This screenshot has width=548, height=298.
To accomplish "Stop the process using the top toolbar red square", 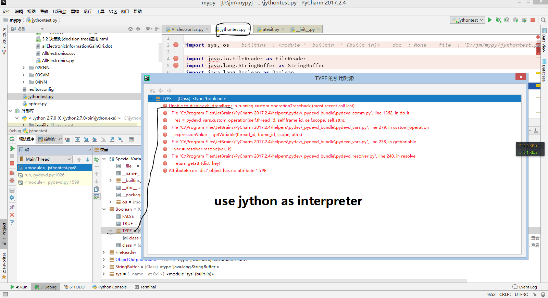I will [533, 20].
